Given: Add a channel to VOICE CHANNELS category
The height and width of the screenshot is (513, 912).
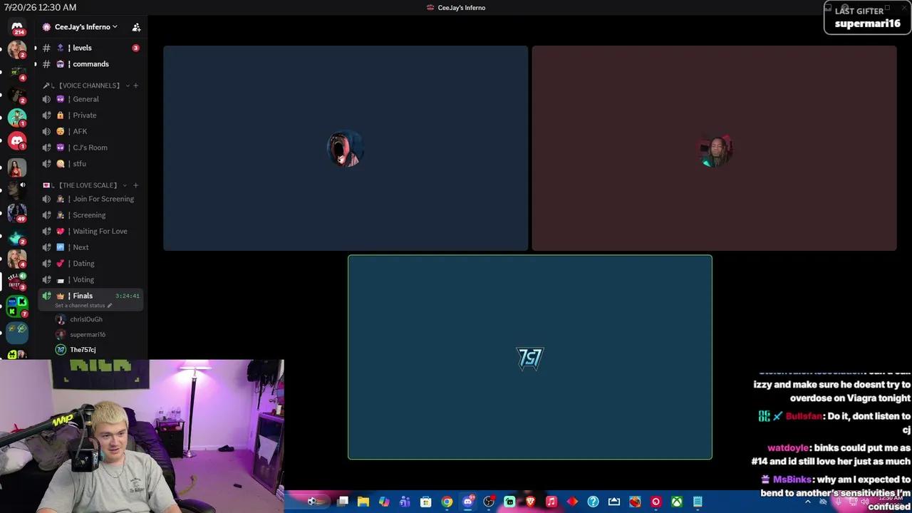Looking at the screenshot, I should 136,85.
